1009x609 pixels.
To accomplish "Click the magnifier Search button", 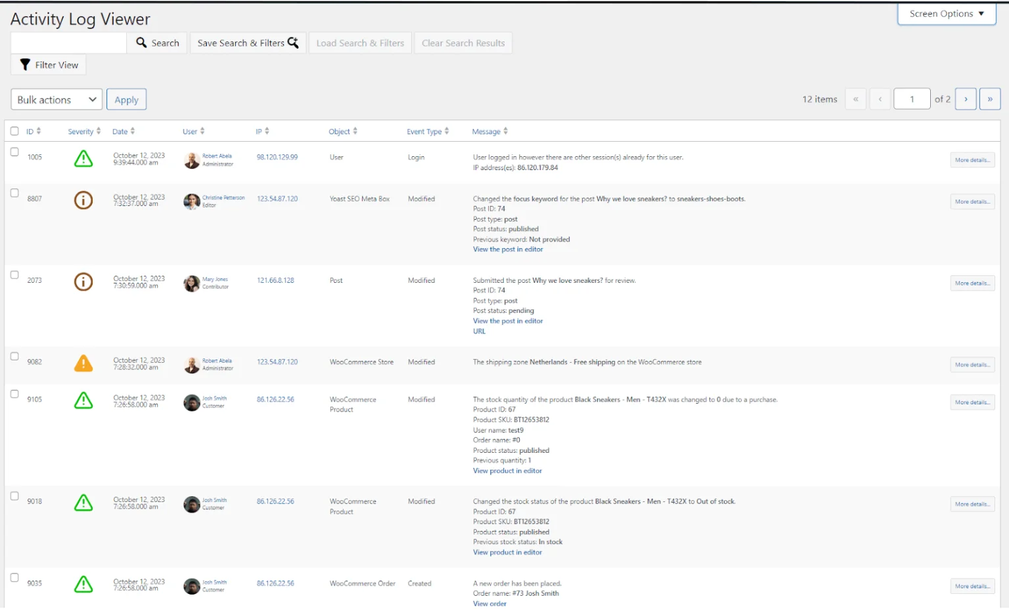I will pos(157,43).
